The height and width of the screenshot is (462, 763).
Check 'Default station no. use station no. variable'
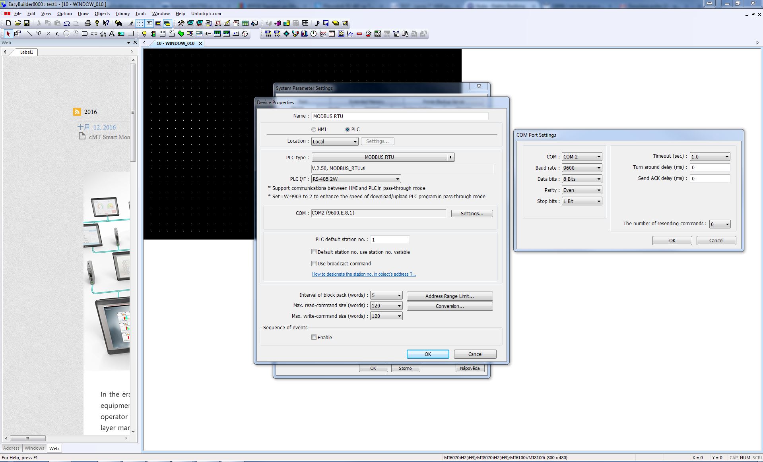314,252
